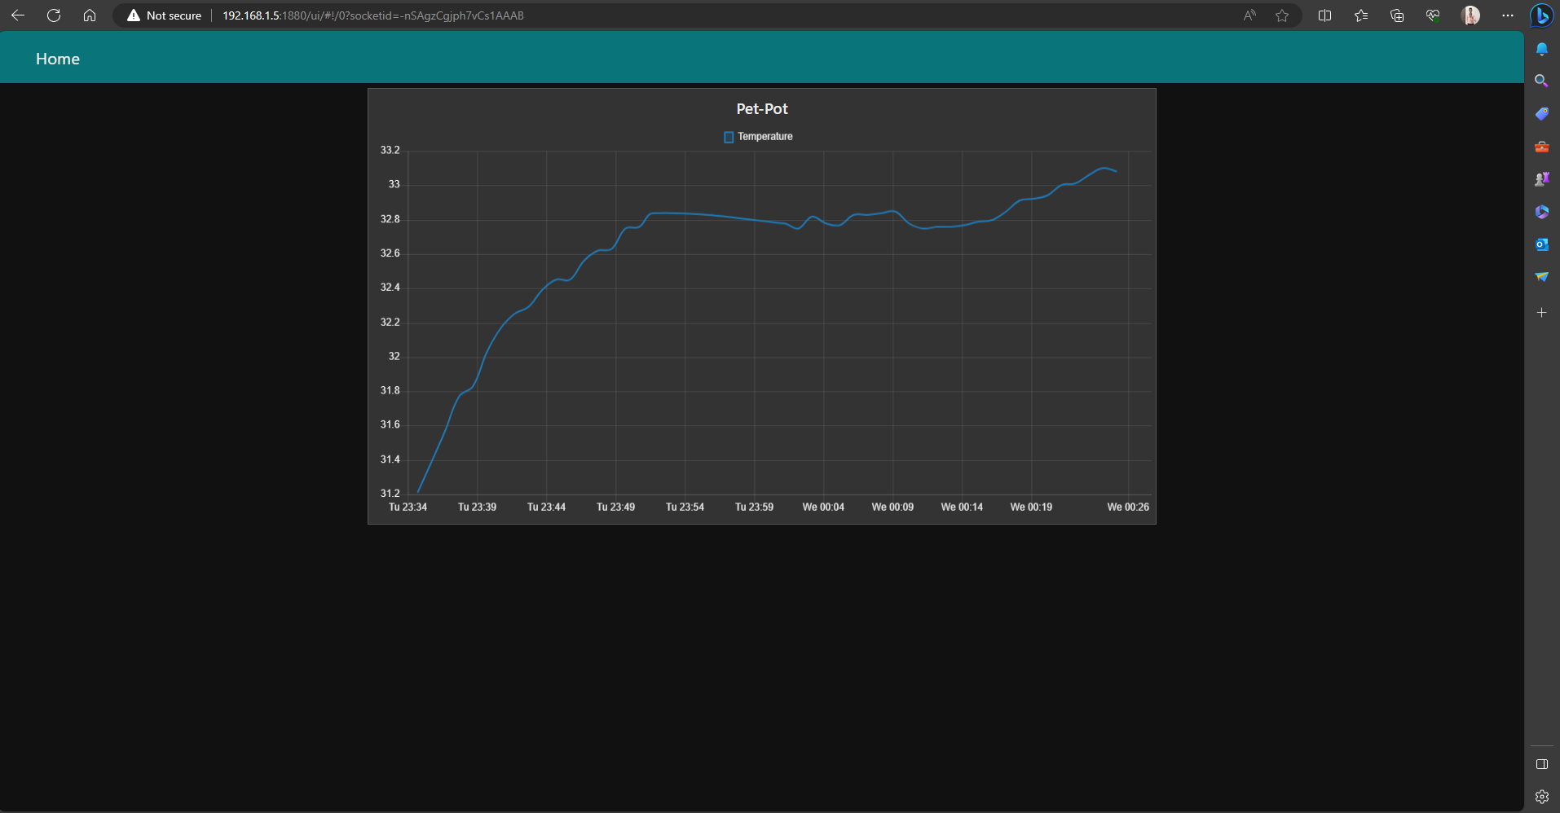1560x813 pixels.
Task: Open sidebar search
Action: point(1543,81)
